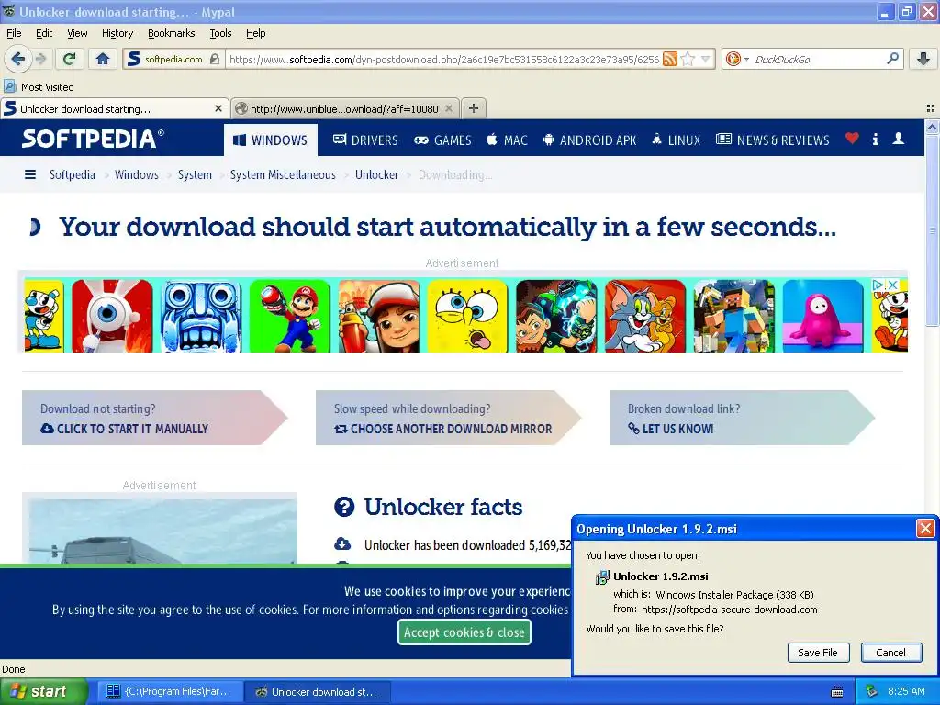
Task: Go to Unlocker breadcrumb link
Action: point(376,174)
